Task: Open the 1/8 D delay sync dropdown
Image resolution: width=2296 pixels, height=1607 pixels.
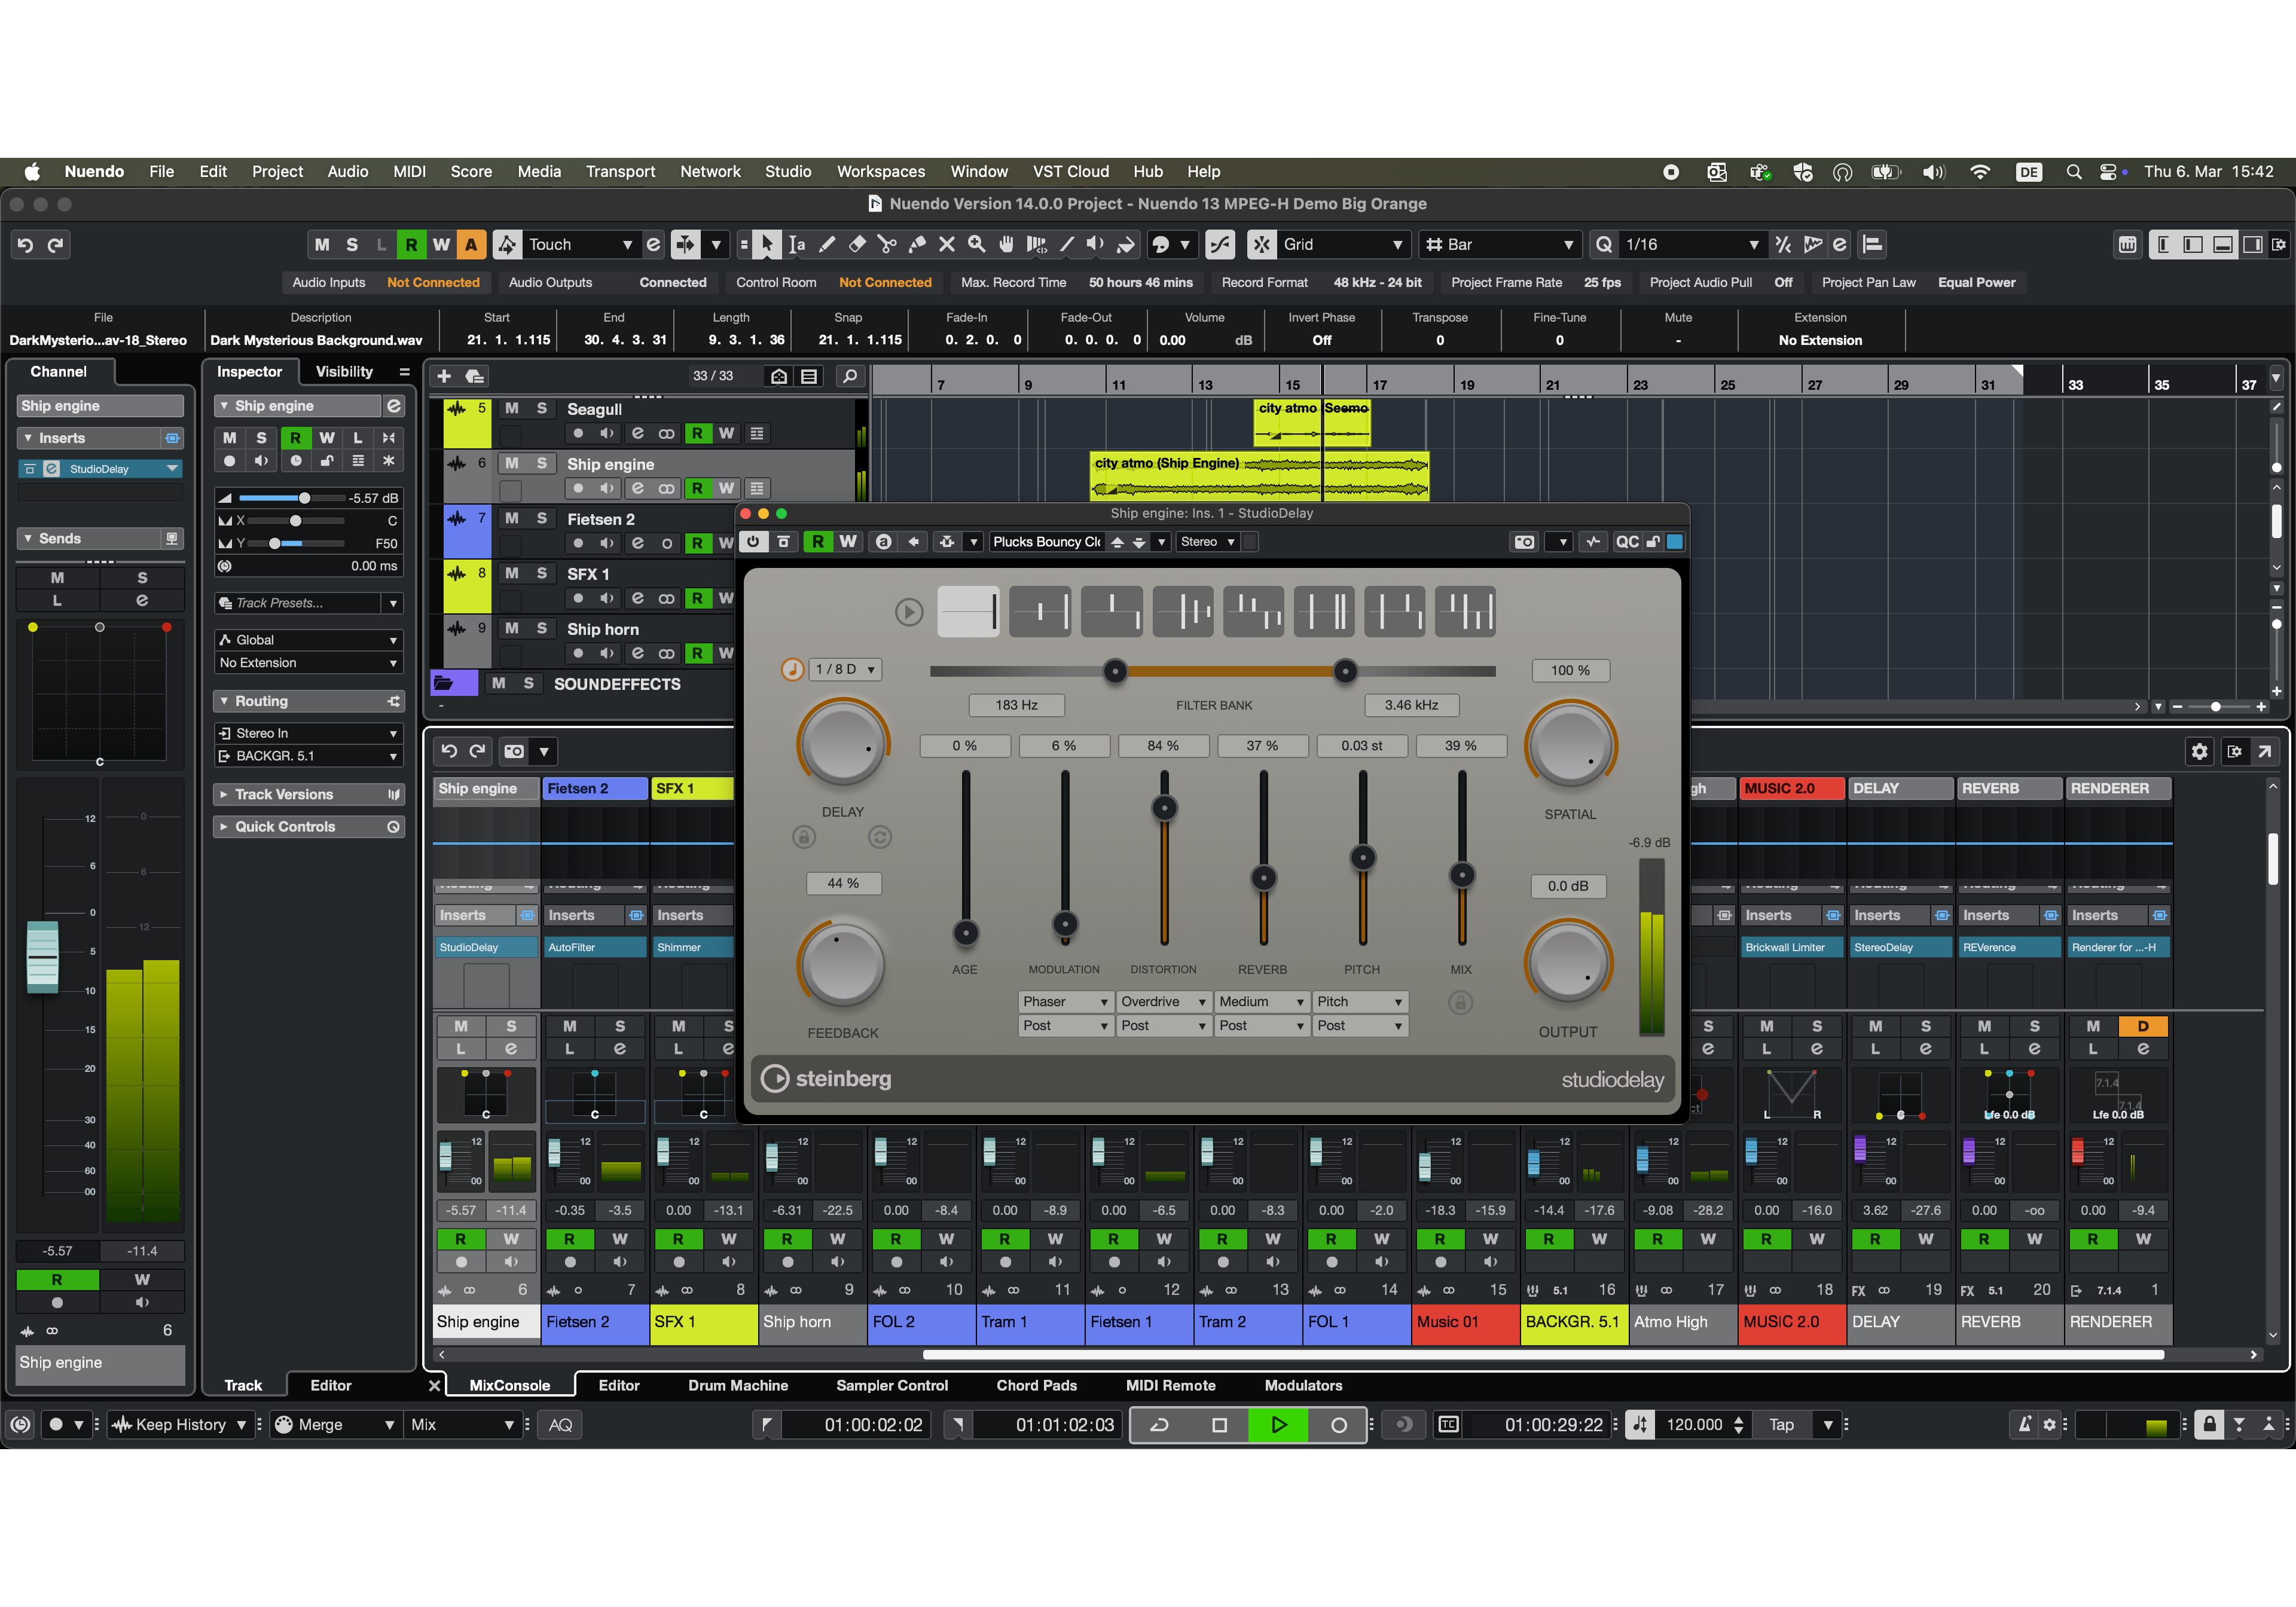Action: tap(845, 669)
